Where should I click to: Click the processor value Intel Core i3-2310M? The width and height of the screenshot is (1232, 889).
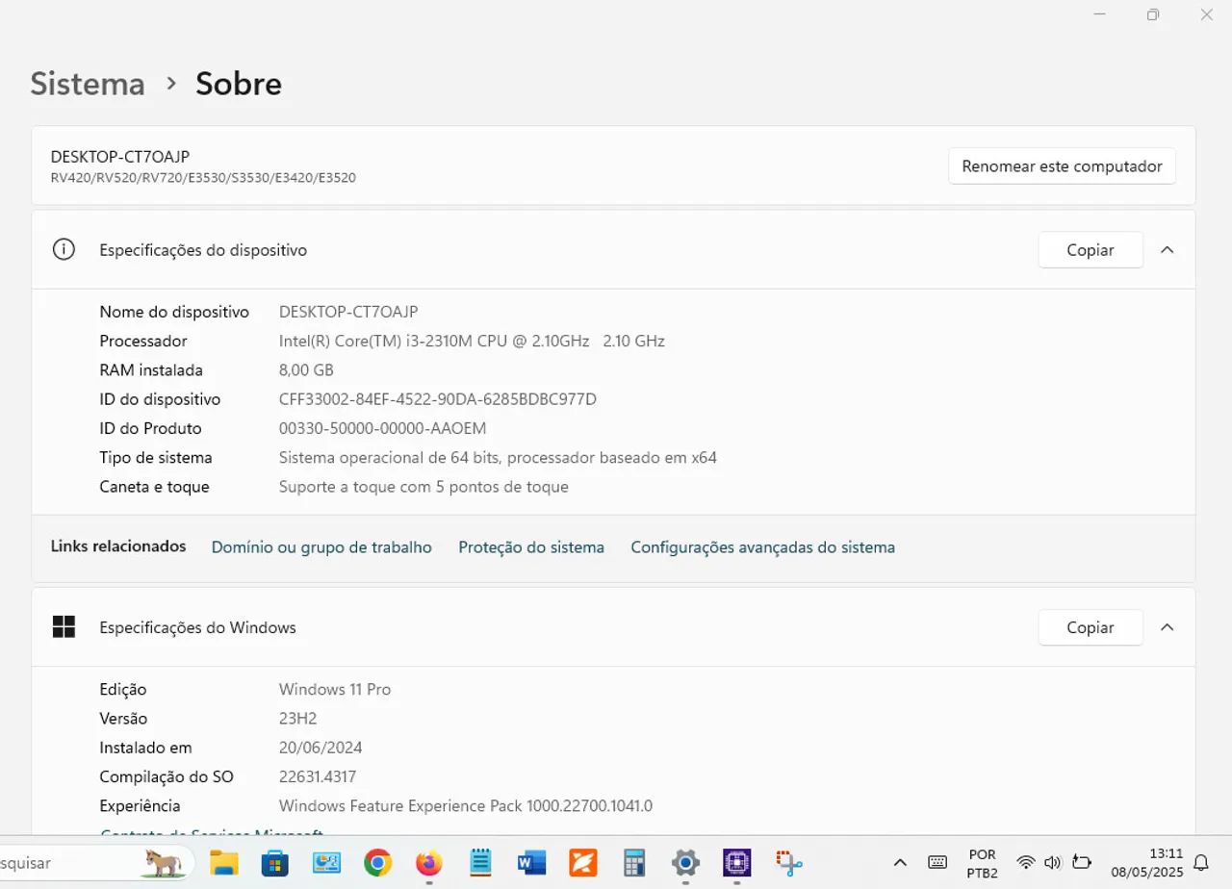pos(472,341)
